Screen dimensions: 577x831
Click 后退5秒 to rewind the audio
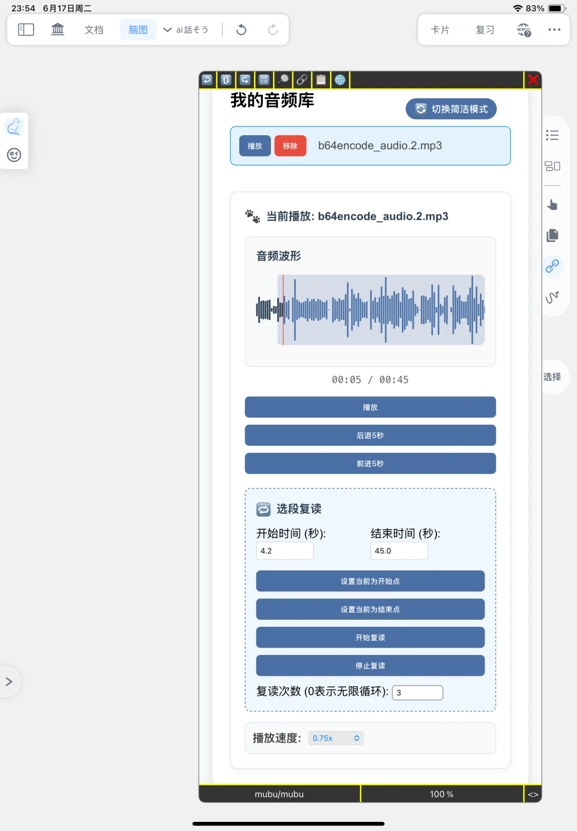(x=370, y=435)
